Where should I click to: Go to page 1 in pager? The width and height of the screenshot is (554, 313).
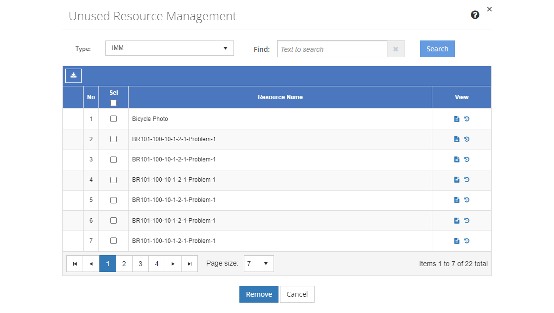tap(108, 264)
